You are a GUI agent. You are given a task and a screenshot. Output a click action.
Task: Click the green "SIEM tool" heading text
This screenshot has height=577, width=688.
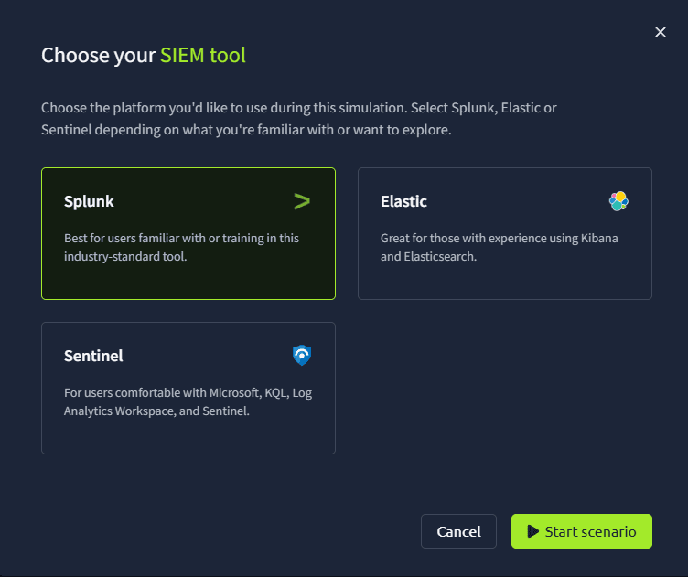[x=203, y=56]
